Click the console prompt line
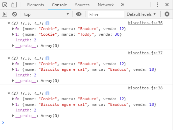Screen dimensions: 174x130 point(86,123)
